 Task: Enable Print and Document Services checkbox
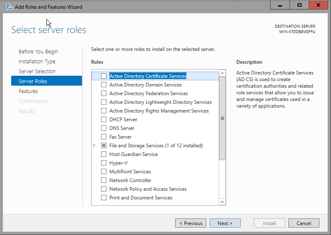[x=104, y=198]
